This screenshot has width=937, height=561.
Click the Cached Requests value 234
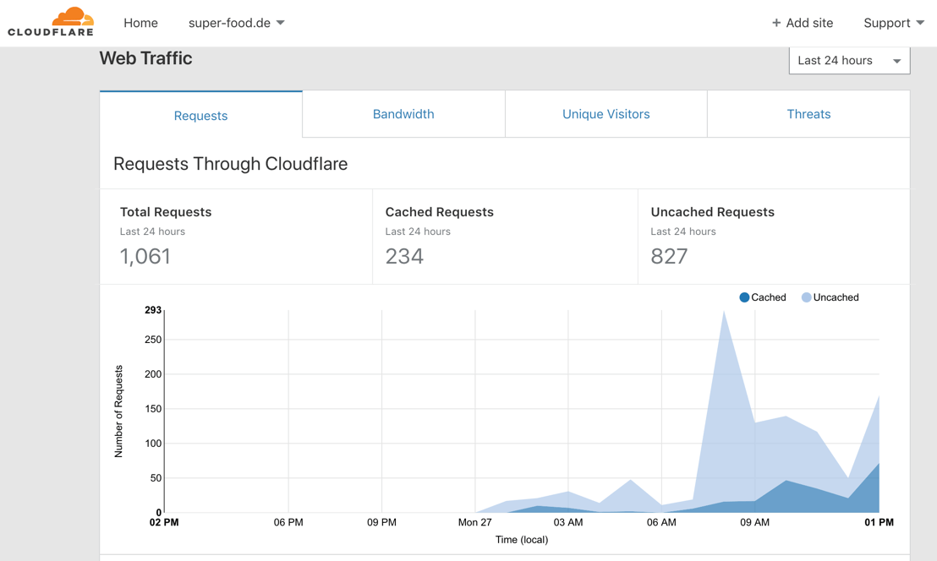tap(404, 256)
